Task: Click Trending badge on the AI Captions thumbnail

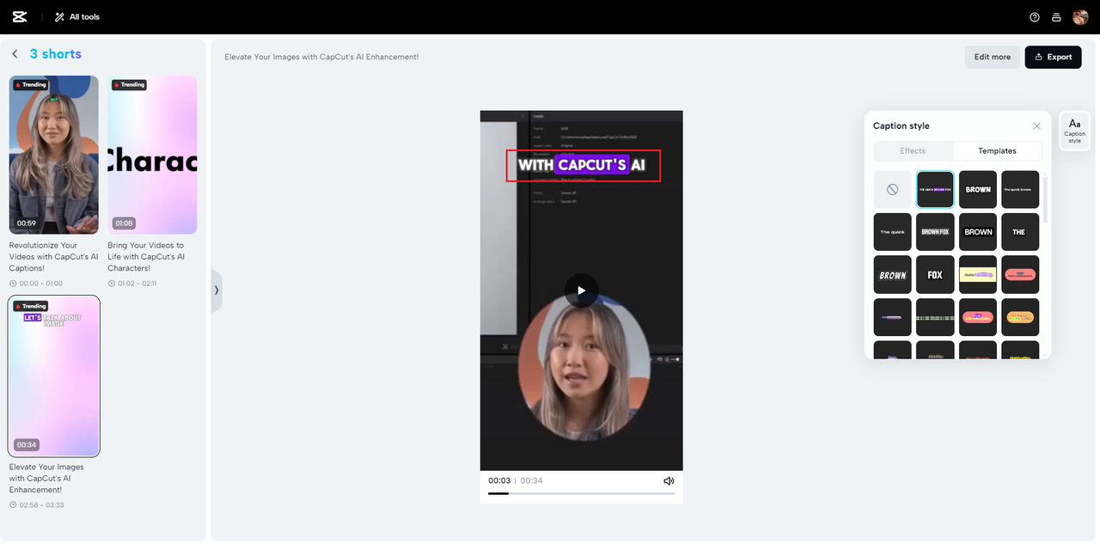Action: [x=30, y=85]
